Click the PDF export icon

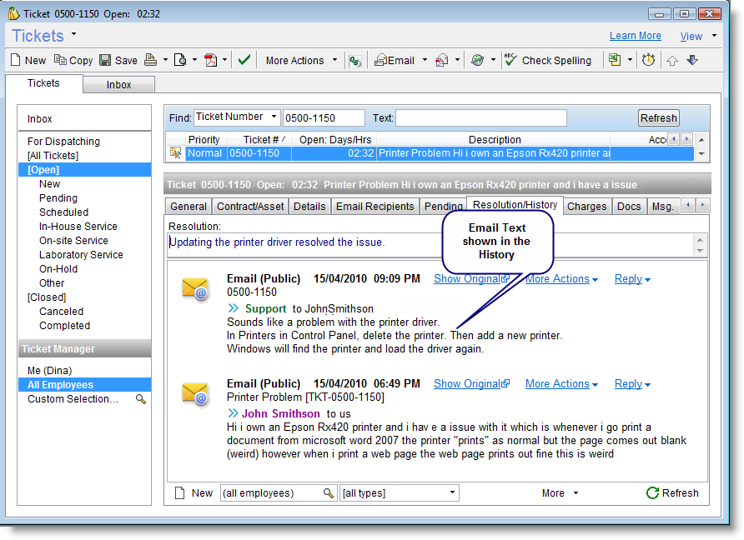coord(210,60)
